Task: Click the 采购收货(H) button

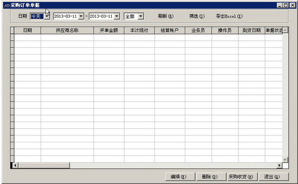Action: click(x=242, y=177)
